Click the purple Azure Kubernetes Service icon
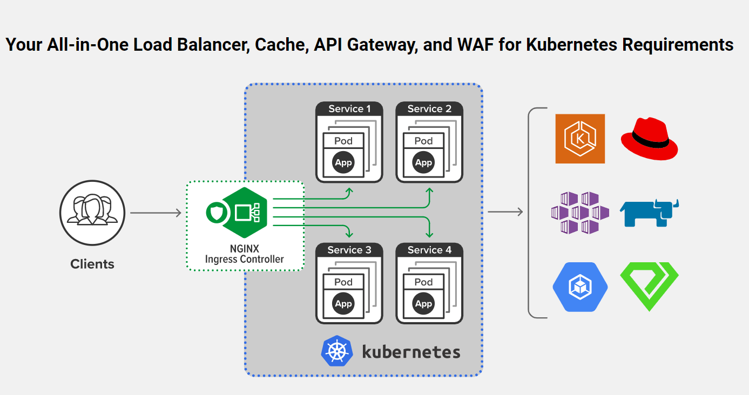Screen dimensions: 749x395 [580, 213]
